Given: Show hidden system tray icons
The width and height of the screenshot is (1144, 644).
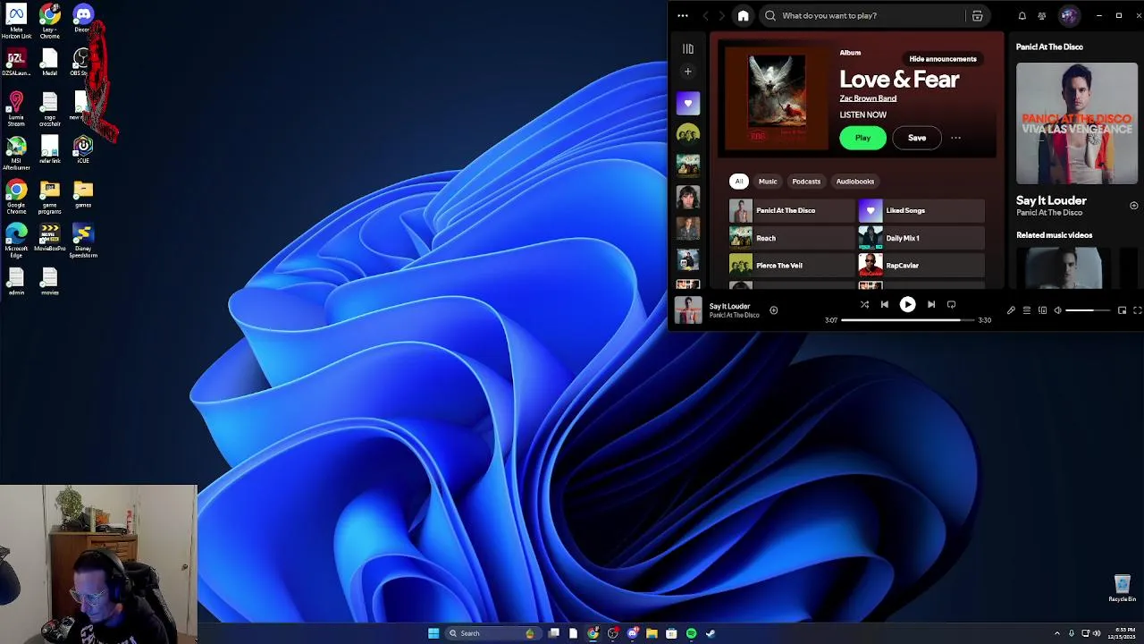Looking at the screenshot, I should (1057, 633).
